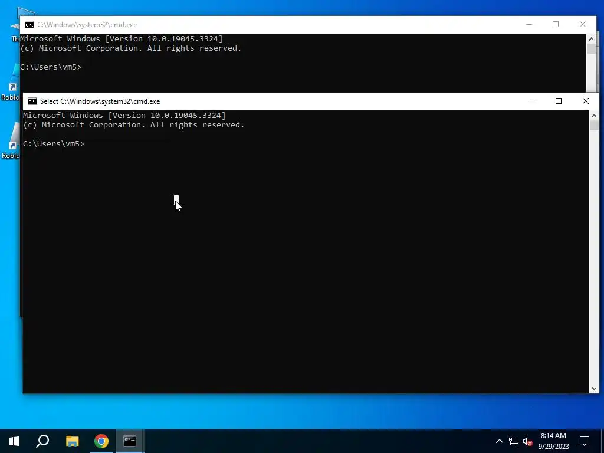Screen dimensions: 604x453
Task: Open the Windows Start menu
Action: pos(14,441)
